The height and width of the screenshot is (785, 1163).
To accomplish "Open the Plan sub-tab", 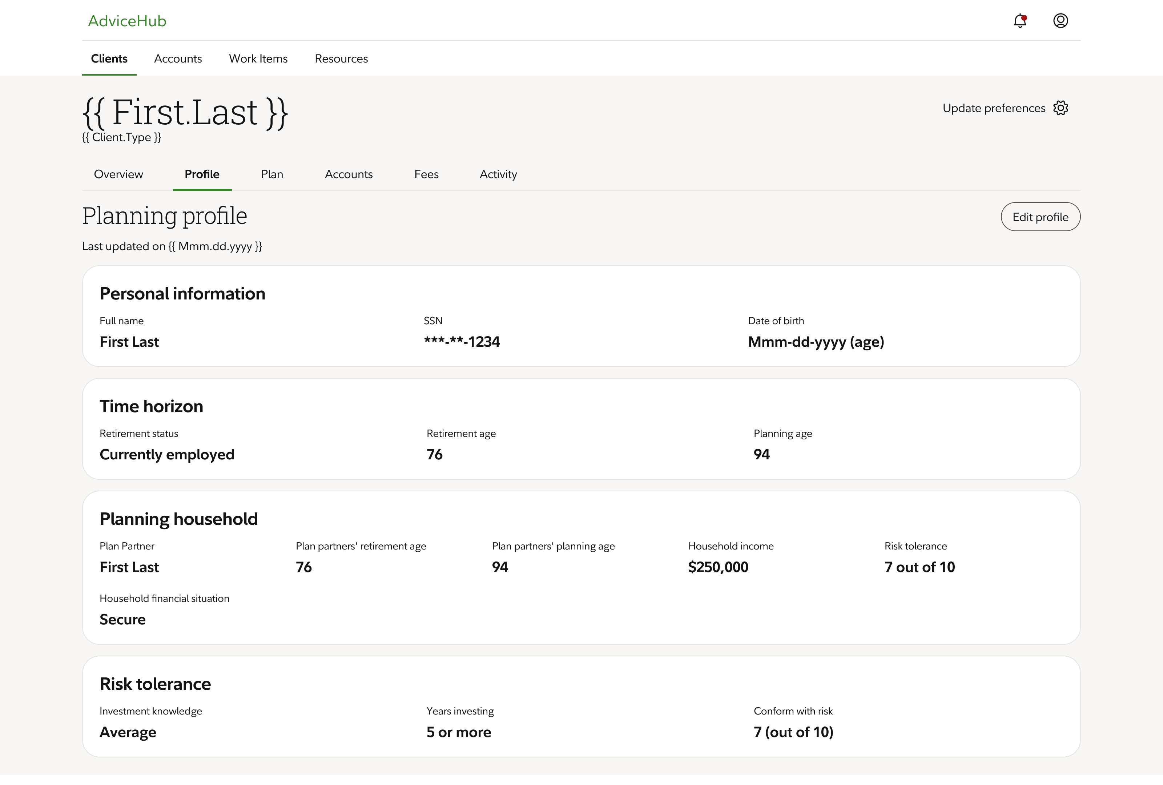I will [x=272, y=174].
